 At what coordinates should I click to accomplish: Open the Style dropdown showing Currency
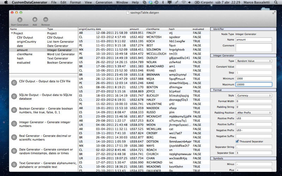(x=254, y=95)
